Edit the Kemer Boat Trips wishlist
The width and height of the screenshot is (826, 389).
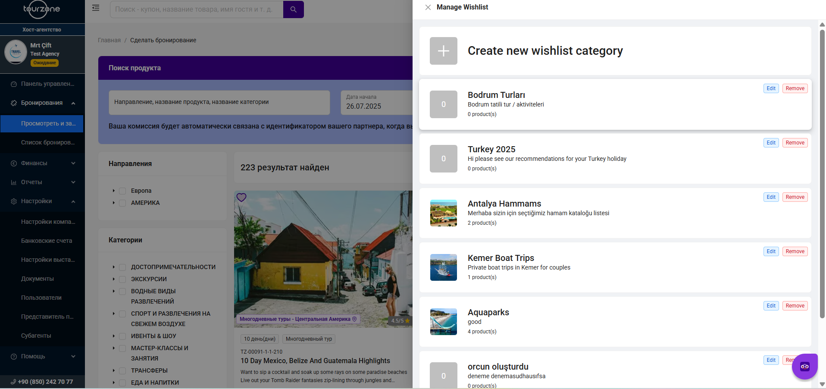[x=771, y=251]
